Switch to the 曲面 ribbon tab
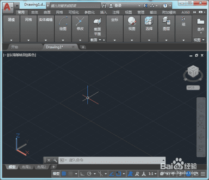 coord(47,13)
